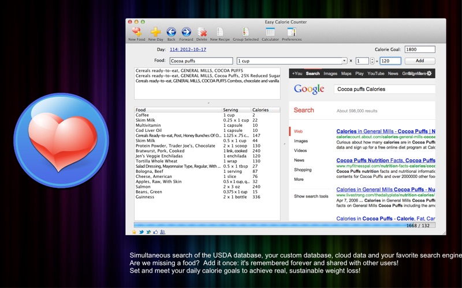Select Tortilla Whole Wheat row
Viewport: 462px width, 288px height.
point(207,161)
